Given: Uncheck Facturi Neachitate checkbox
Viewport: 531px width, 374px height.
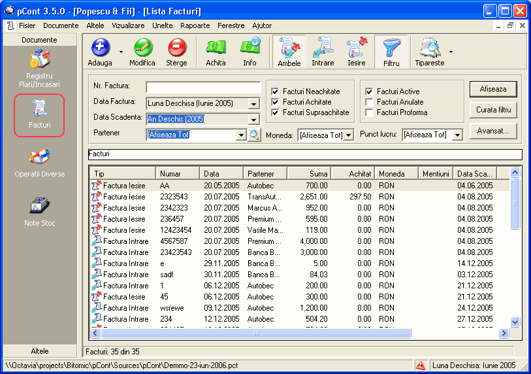Looking at the screenshot, I should tap(276, 92).
